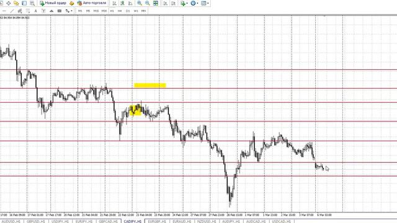Select the horizontal line drawing tool
The height and width of the screenshot is (223, 397).
pyautogui.click(x=4, y=11)
